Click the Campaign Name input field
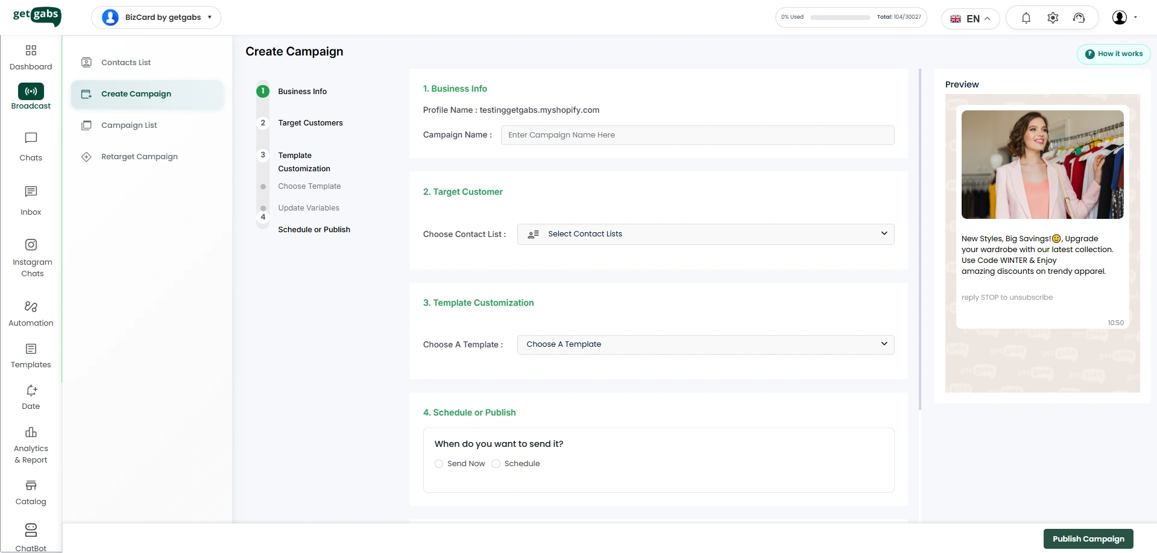 click(697, 135)
